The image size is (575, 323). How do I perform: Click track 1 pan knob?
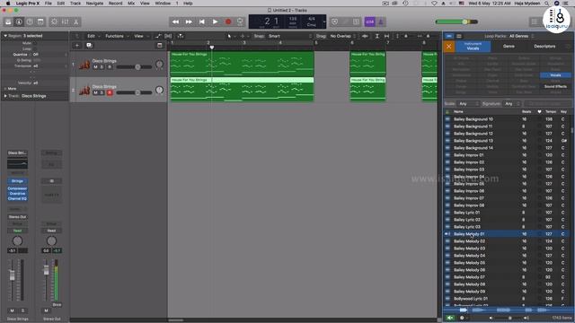point(159,65)
